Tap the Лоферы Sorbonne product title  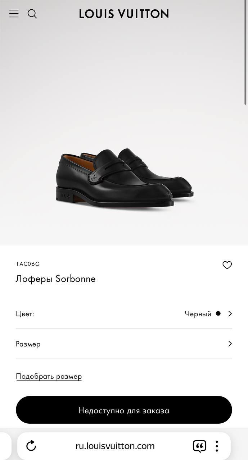point(56,279)
